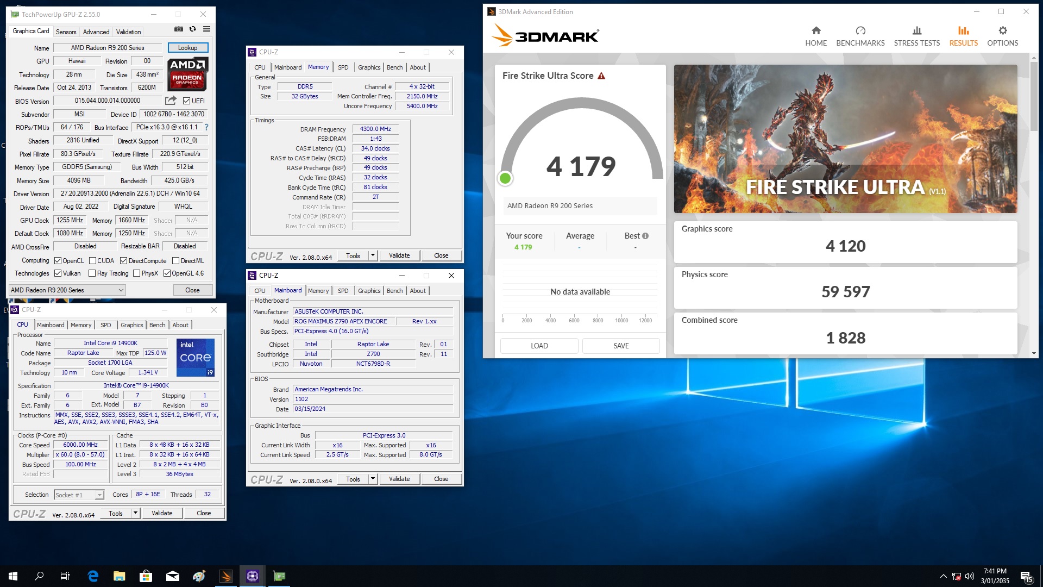Viewport: 1043px width, 587px height.
Task: Click the Intel Core i9 badge
Action: point(196,358)
